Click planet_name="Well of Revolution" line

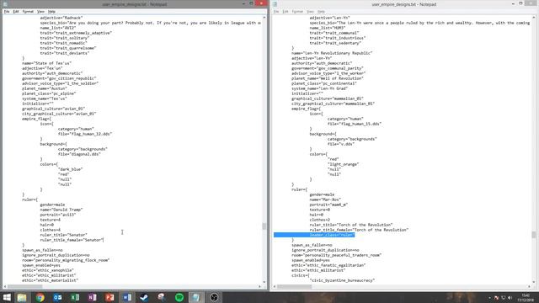click(328, 78)
